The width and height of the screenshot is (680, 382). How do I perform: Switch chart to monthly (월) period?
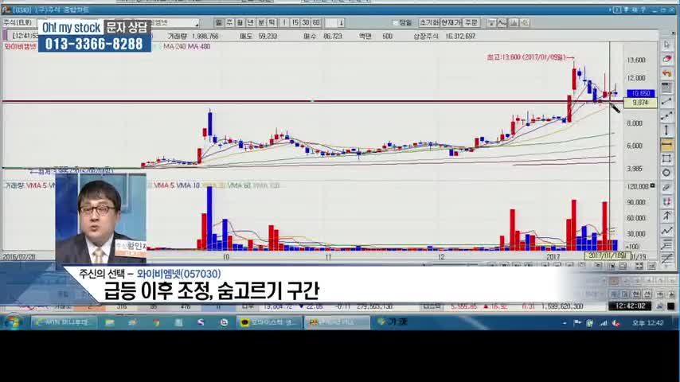coord(240,23)
